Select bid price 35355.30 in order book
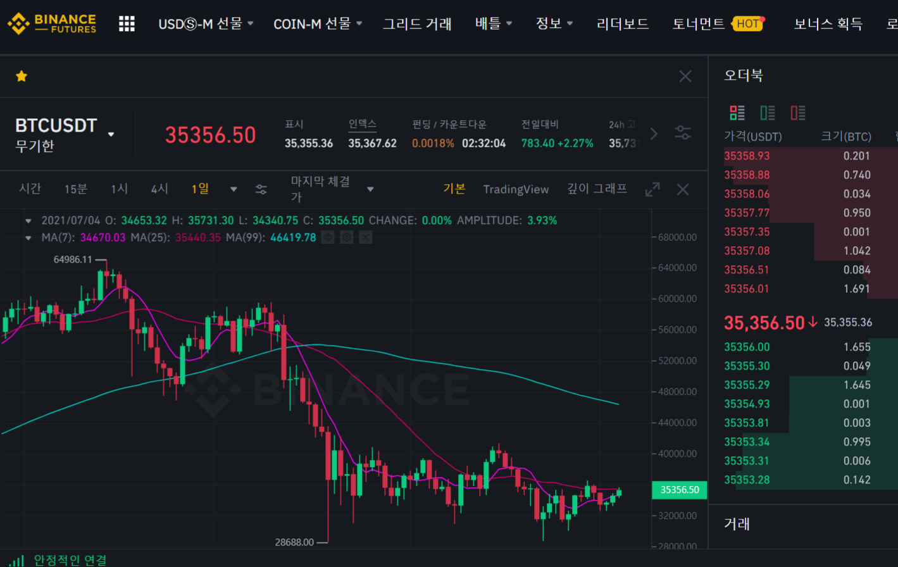The image size is (898, 567). click(747, 366)
